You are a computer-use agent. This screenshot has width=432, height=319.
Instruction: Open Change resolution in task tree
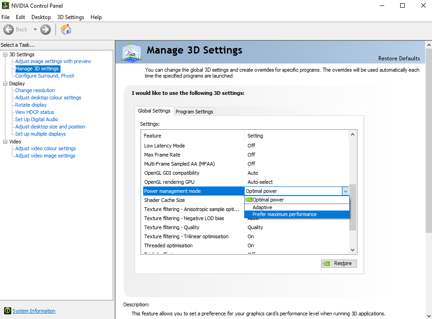[35, 90]
